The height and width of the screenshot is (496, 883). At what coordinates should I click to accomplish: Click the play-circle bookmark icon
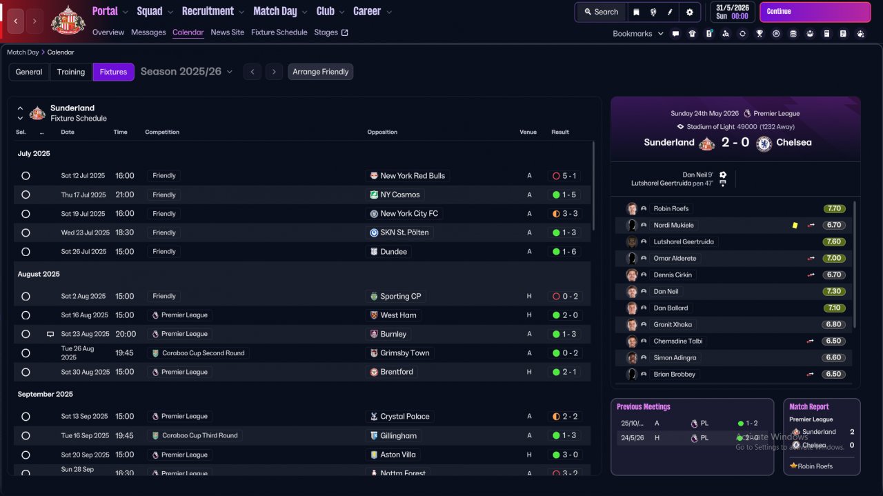pyautogui.click(x=776, y=33)
